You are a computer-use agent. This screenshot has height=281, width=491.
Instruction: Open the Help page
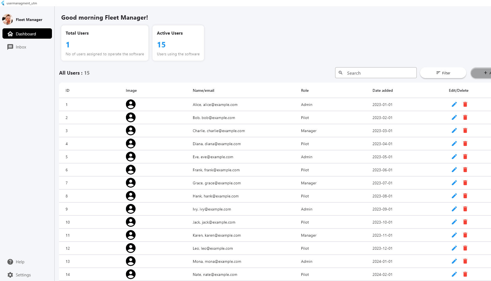click(x=20, y=262)
